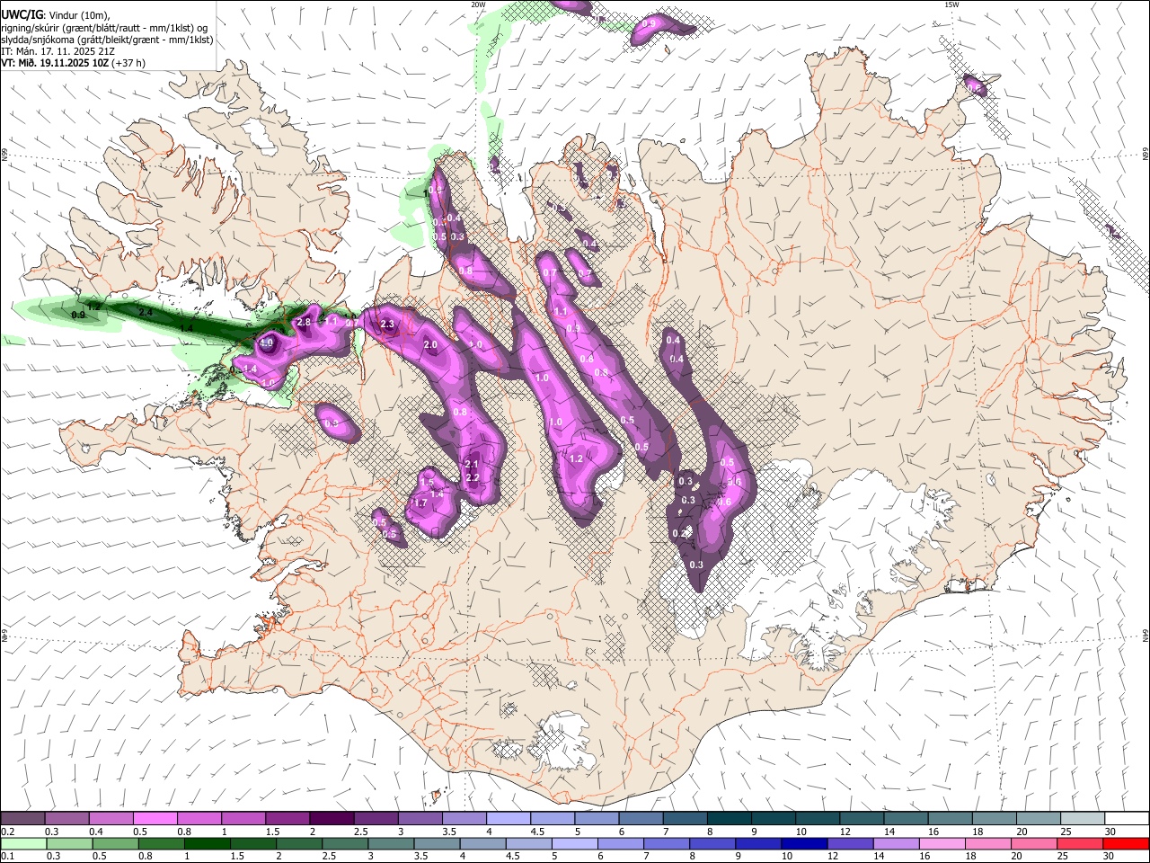The image size is (1150, 863).
Task: Click the '2.3' precipitation value on the map
Action: pyautogui.click(x=388, y=324)
